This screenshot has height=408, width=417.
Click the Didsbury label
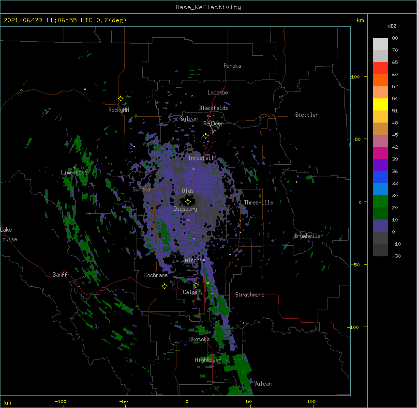tap(186, 209)
